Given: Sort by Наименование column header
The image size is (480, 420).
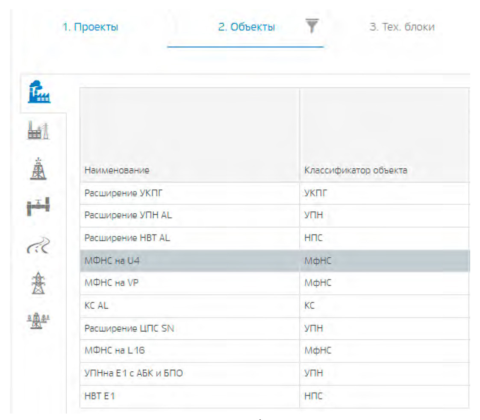Looking at the screenshot, I should [117, 170].
